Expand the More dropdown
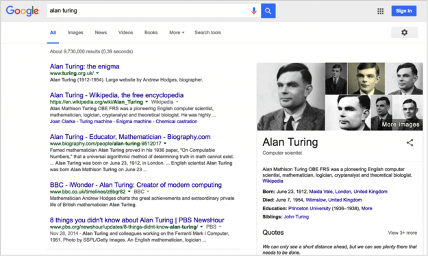The image size is (428, 256). (177, 32)
